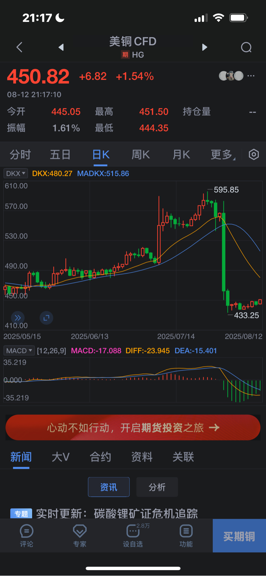Tap the DEA:-15.401 value
The image size is (266, 576).
[x=196, y=351]
